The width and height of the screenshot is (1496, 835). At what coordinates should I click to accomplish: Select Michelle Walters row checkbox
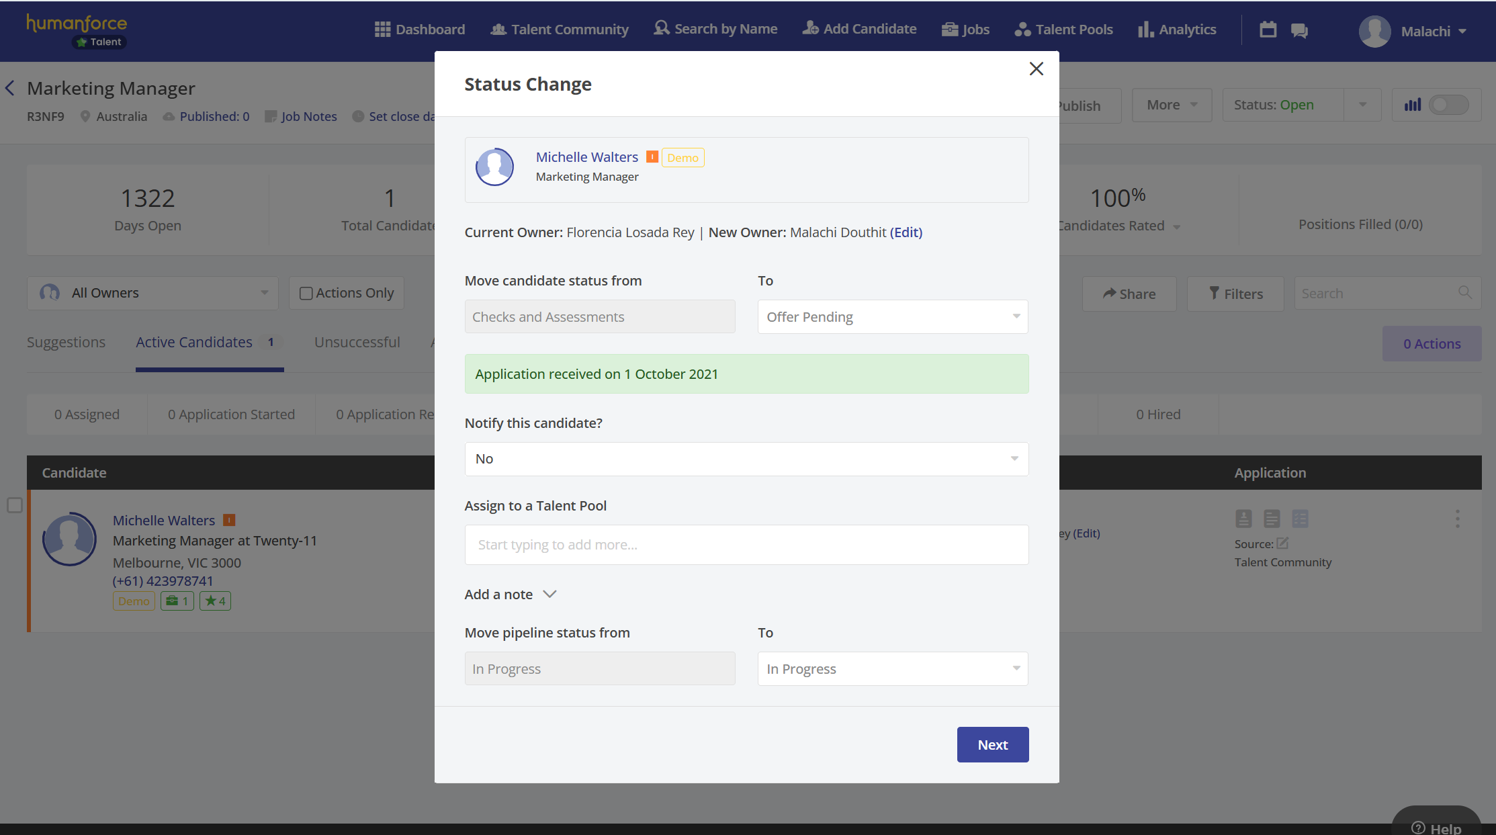pos(15,505)
